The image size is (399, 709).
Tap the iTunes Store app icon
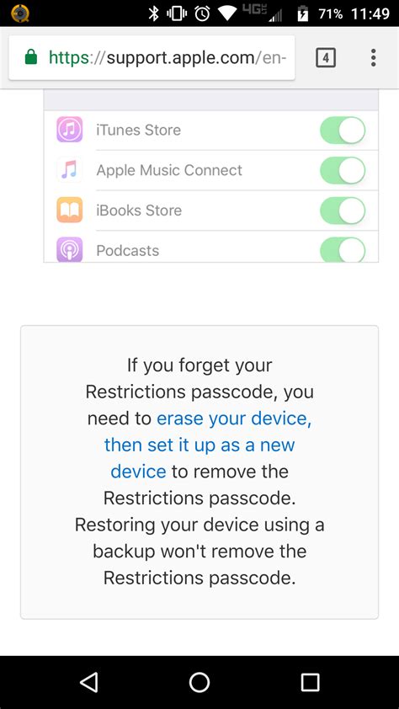pos(70,130)
